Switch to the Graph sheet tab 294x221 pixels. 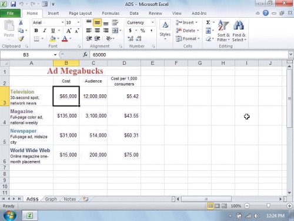click(x=51, y=199)
